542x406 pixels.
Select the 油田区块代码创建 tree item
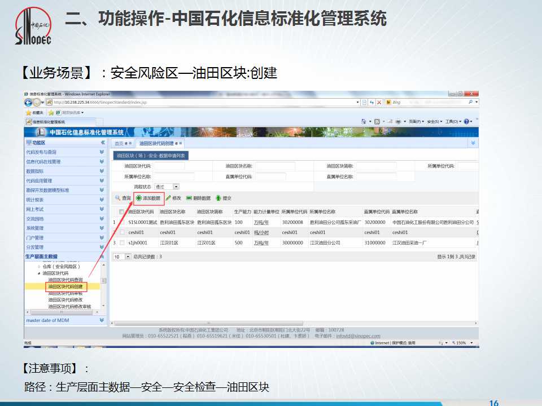click(x=65, y=286)
